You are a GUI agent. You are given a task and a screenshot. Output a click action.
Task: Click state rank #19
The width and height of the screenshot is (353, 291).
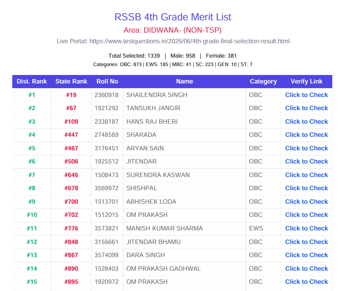tap(71, 95)
